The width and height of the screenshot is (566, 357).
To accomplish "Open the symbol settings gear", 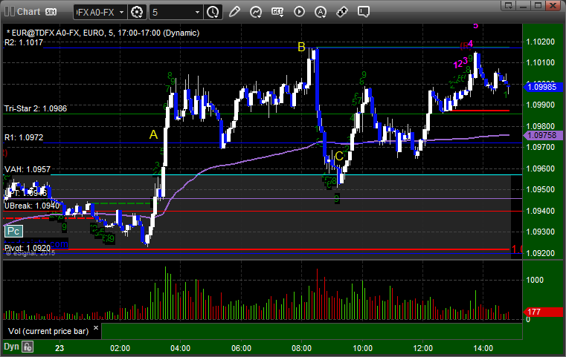I will (137, 13).
